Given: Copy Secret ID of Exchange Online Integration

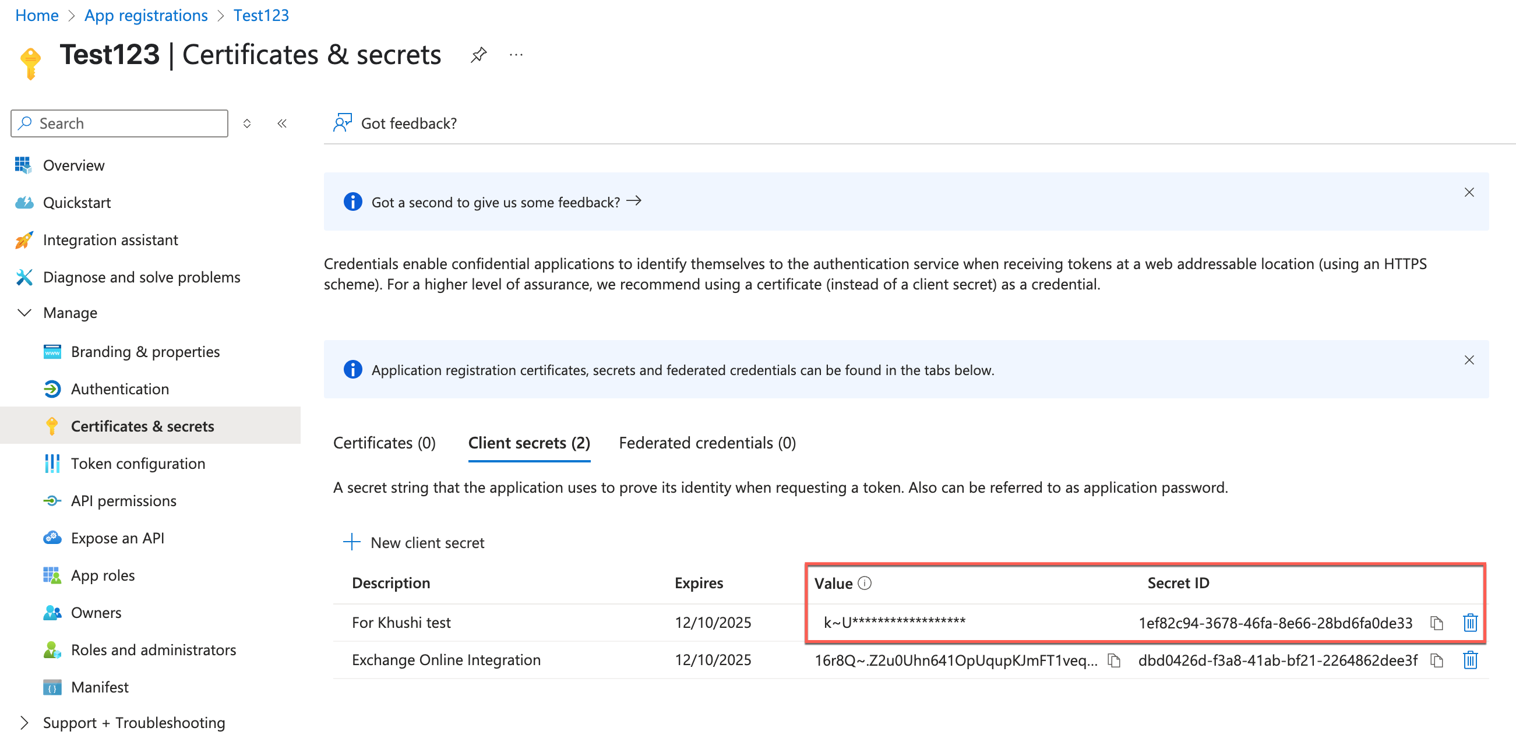Looking at the screenshot, I should [x=1437, y=660].
